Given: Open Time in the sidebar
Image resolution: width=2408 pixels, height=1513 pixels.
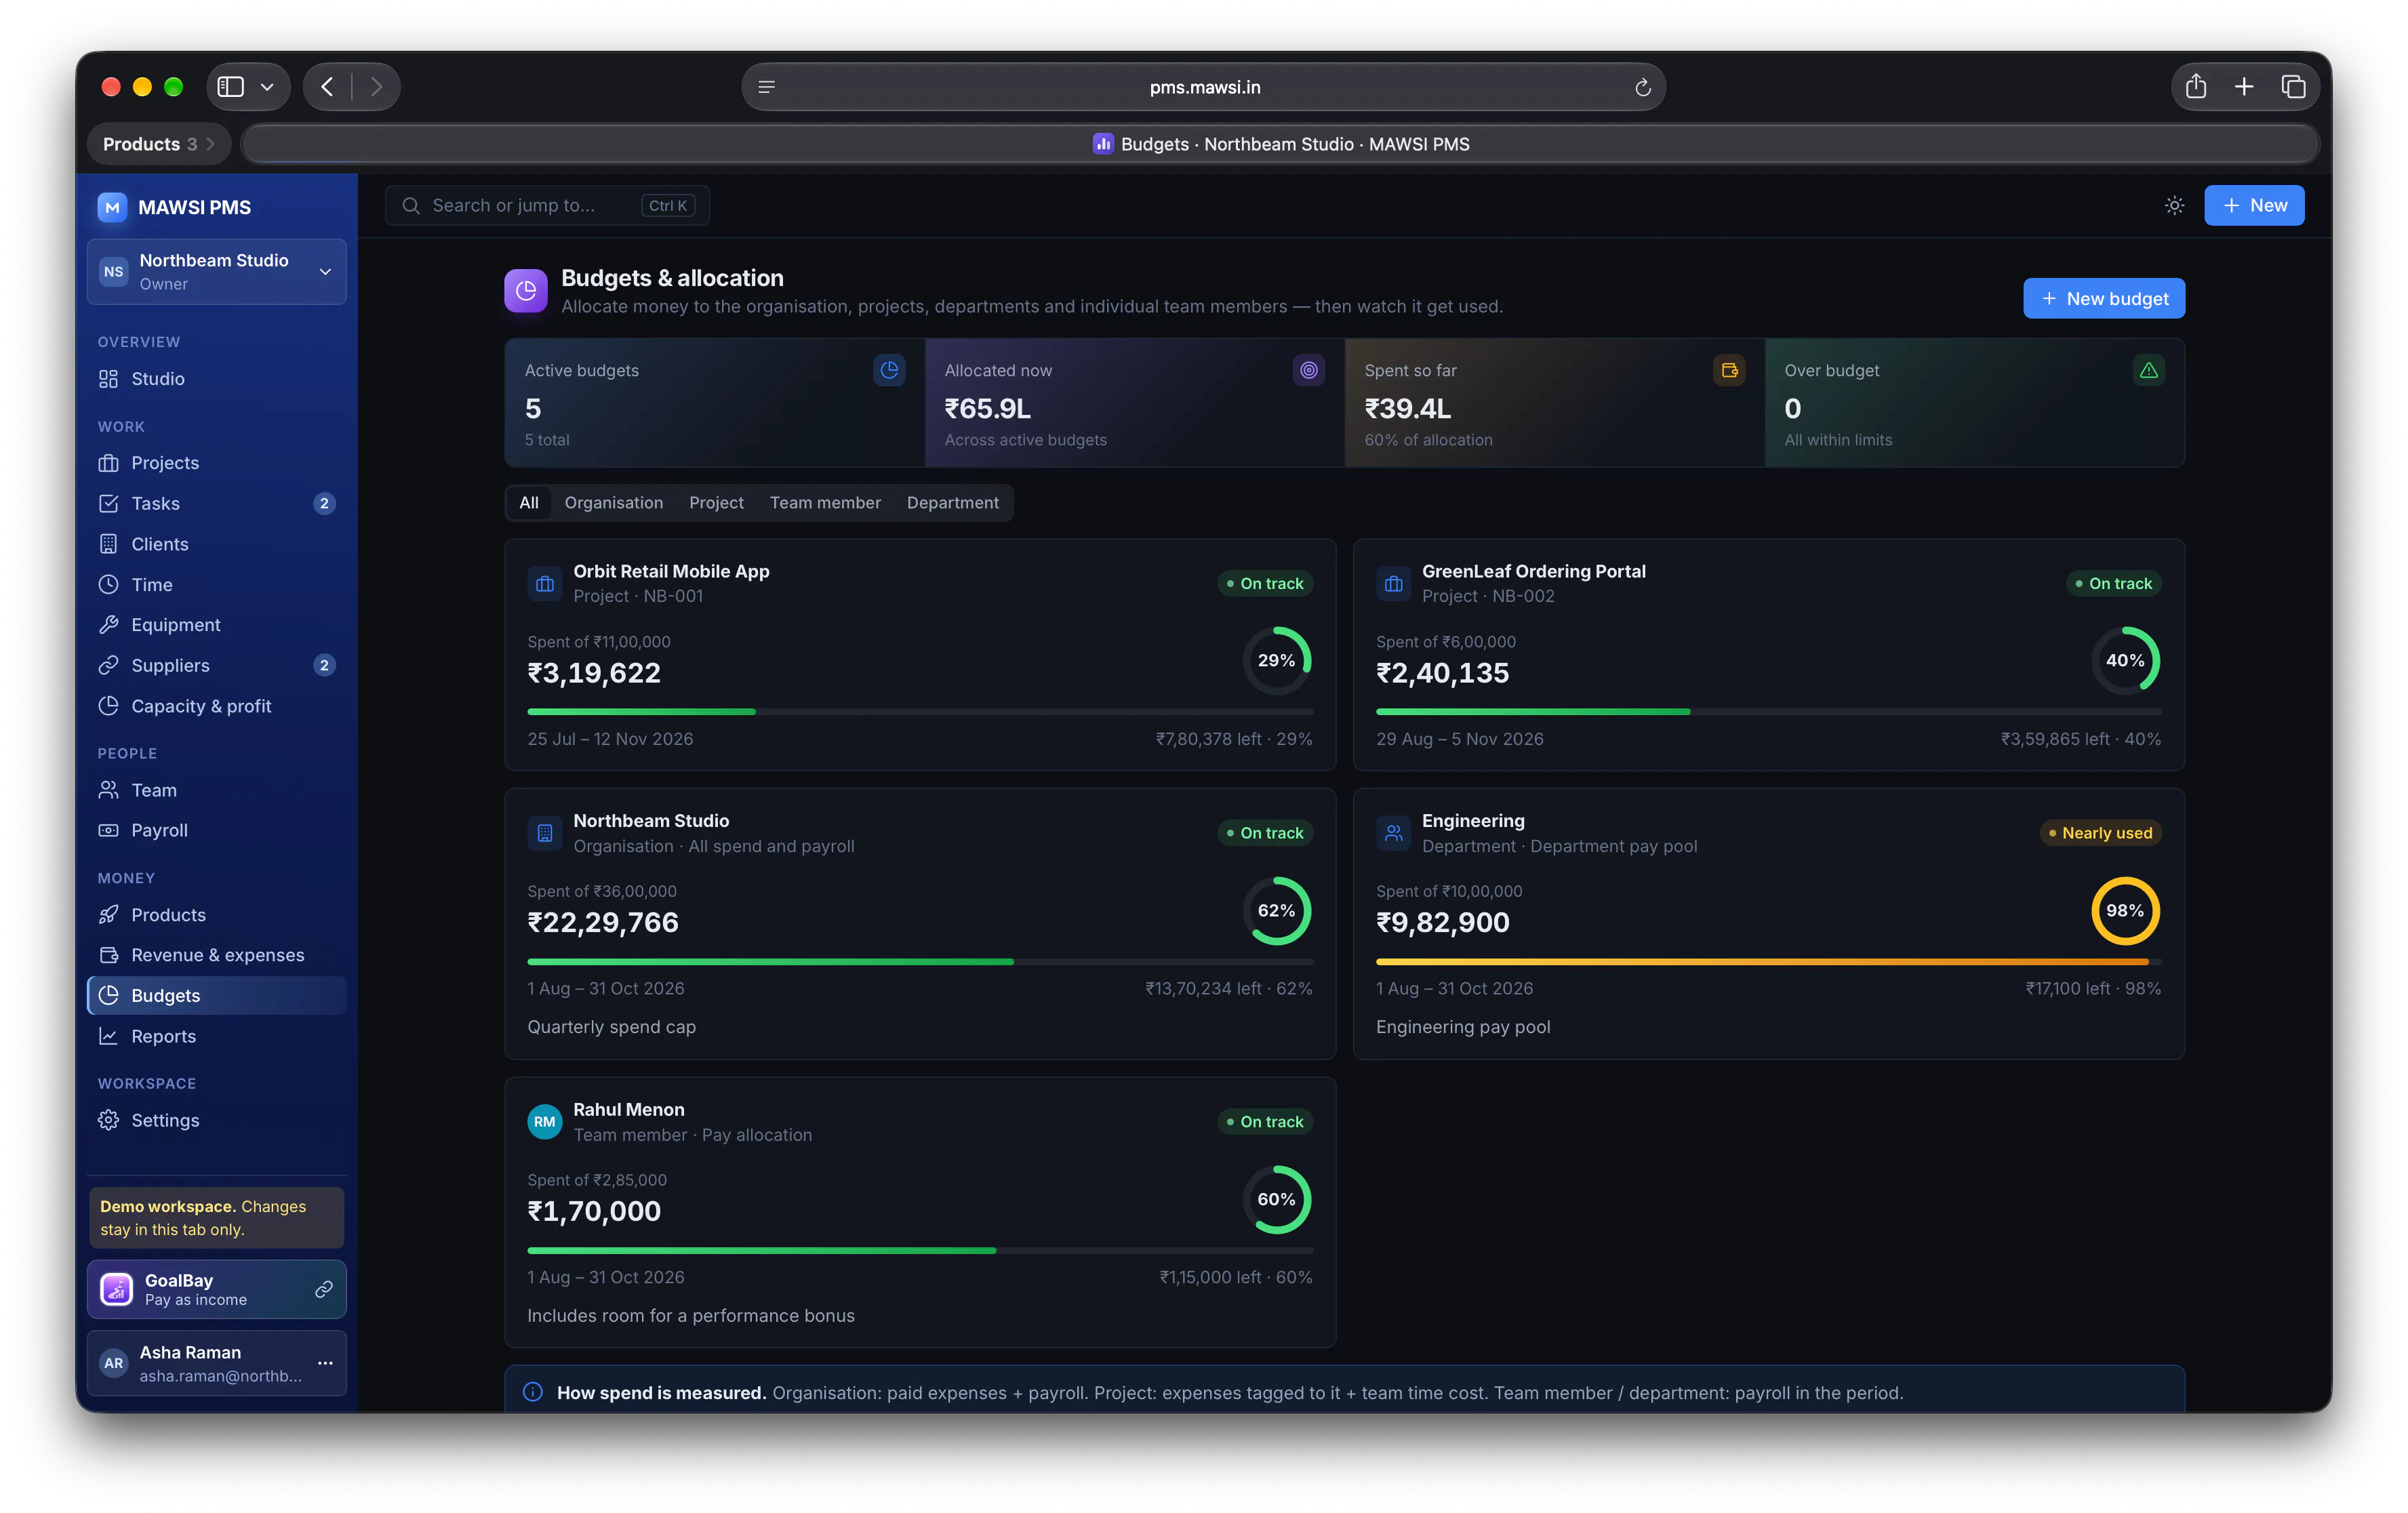Looking at the screenshot, I should point(217,585).
